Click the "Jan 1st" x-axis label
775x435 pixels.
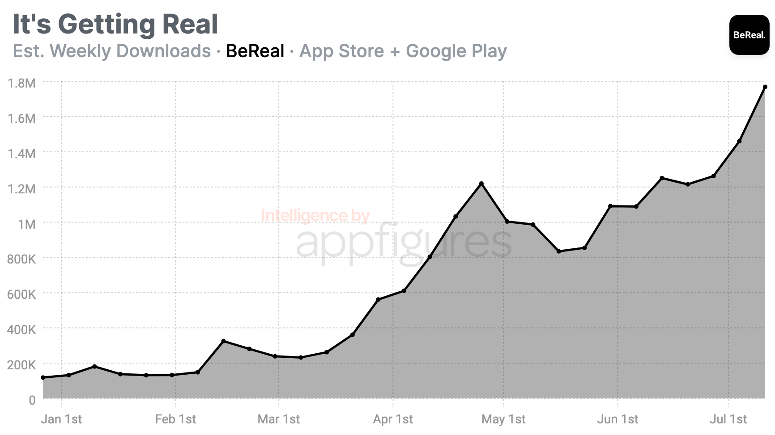click(61, 419)
